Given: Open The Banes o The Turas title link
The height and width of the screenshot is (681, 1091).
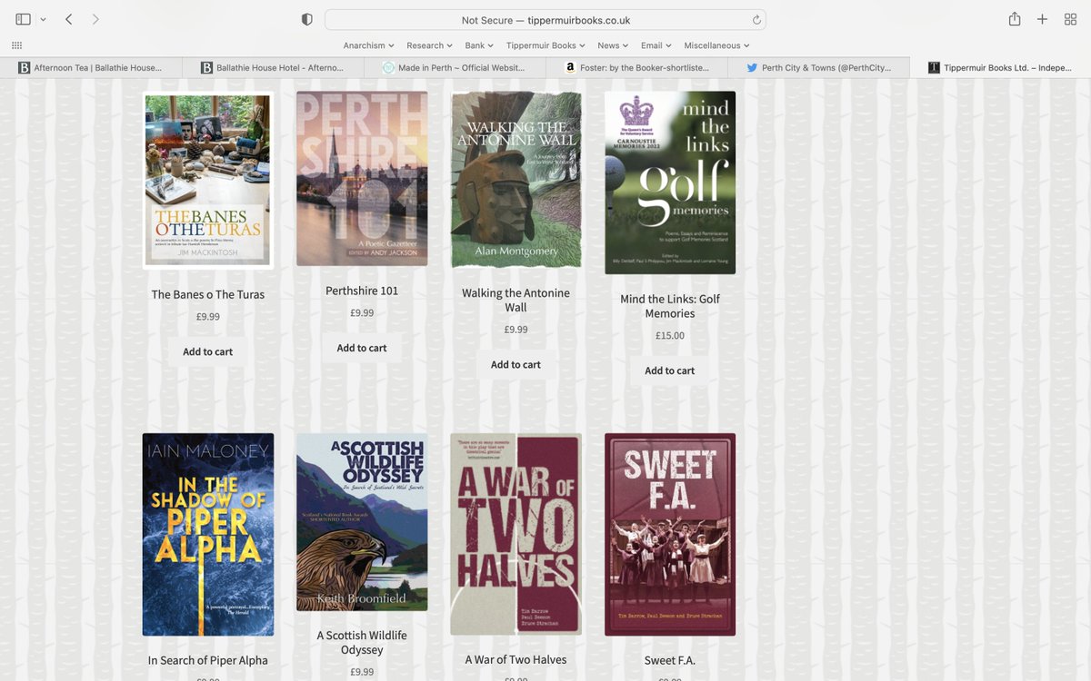Looking at the screenshot, I should point(208,294).
